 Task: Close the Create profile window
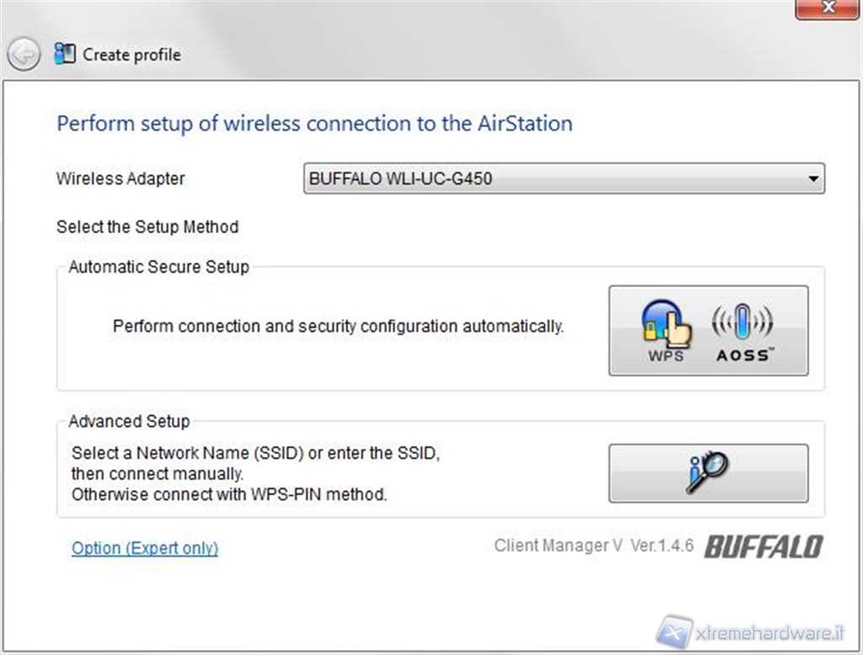coord(828,8)
